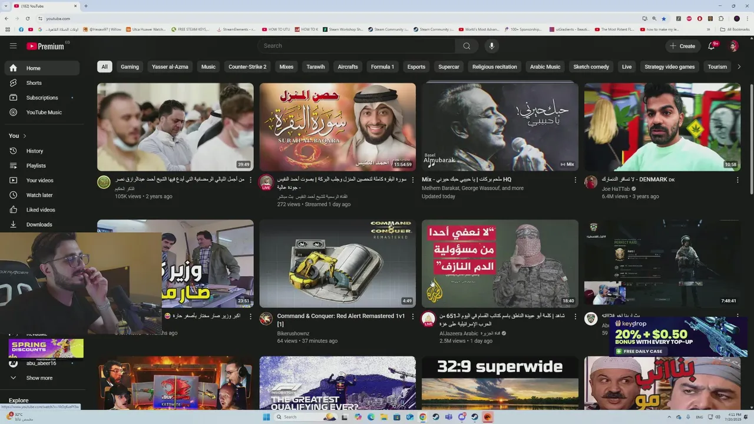Open options menu for Melhem Barakat mix
Viewport: 754px width, 424px height.
[576, 180]
